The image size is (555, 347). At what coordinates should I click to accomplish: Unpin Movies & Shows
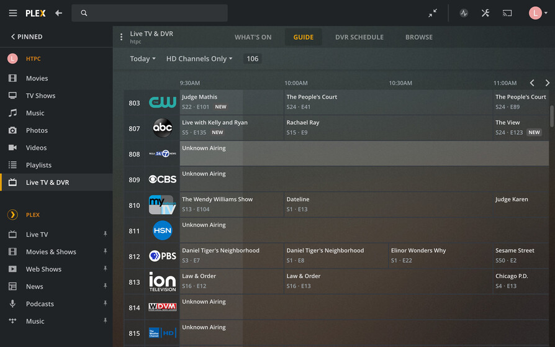click(105, 251)
